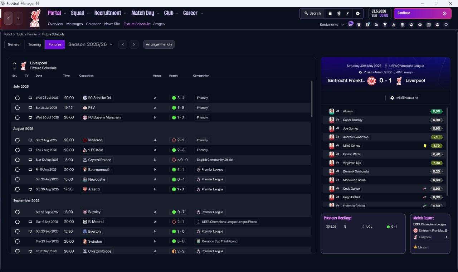Click the Arrange Friendly button
This screenshot has width=458, height=272.
point(159,44)
